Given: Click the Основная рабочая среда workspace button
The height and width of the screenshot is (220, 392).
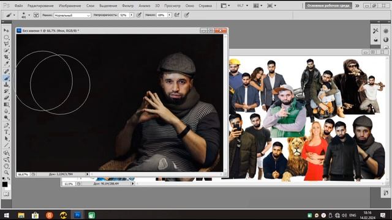Looking at the screenshot, I should tap(328, 5).
